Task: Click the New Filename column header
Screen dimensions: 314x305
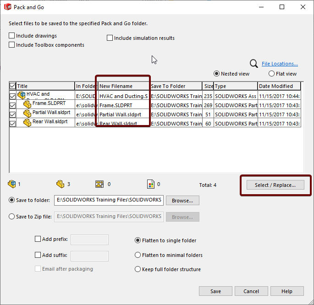Action: 124,86
